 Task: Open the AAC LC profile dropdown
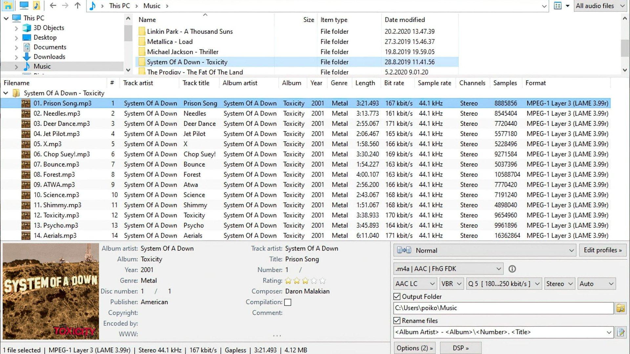pyautogui.click(x=415, y=284)
